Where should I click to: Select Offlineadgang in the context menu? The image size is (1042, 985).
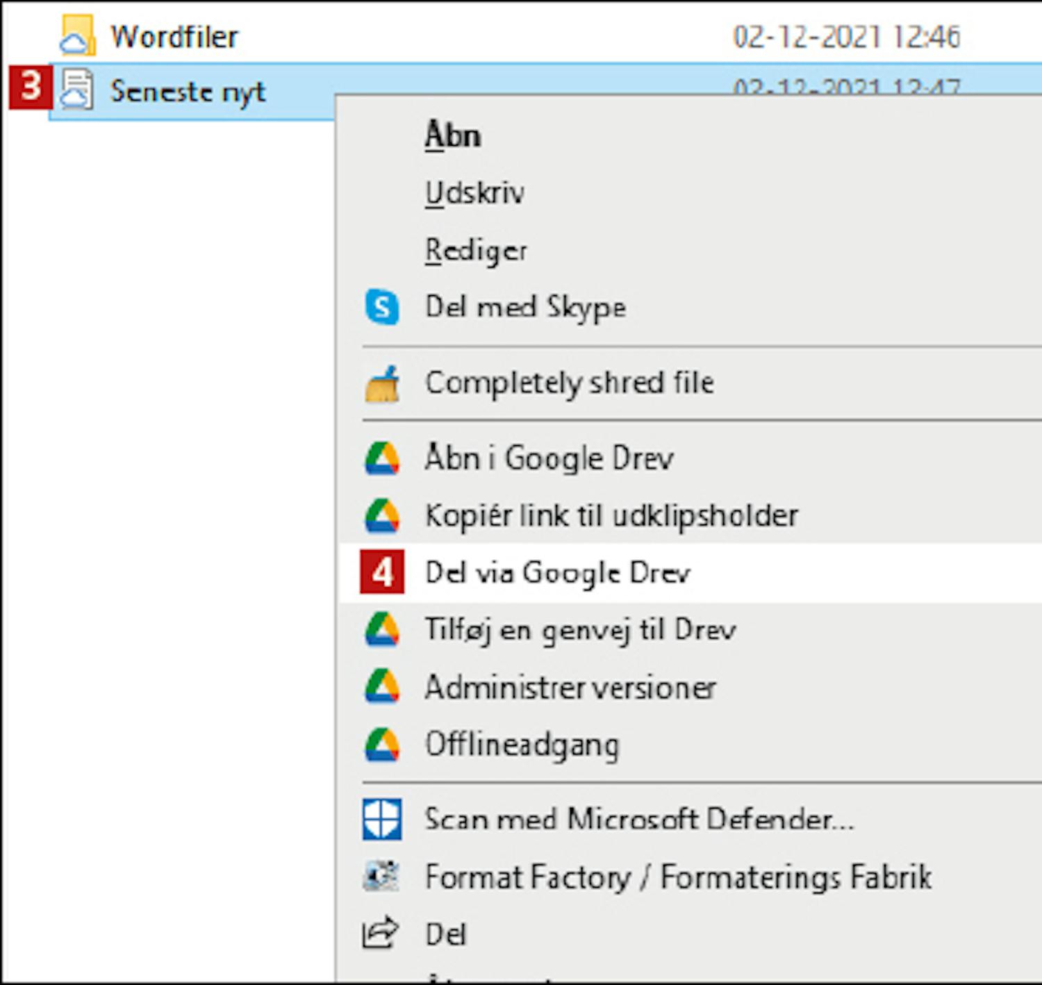point(522,745)
